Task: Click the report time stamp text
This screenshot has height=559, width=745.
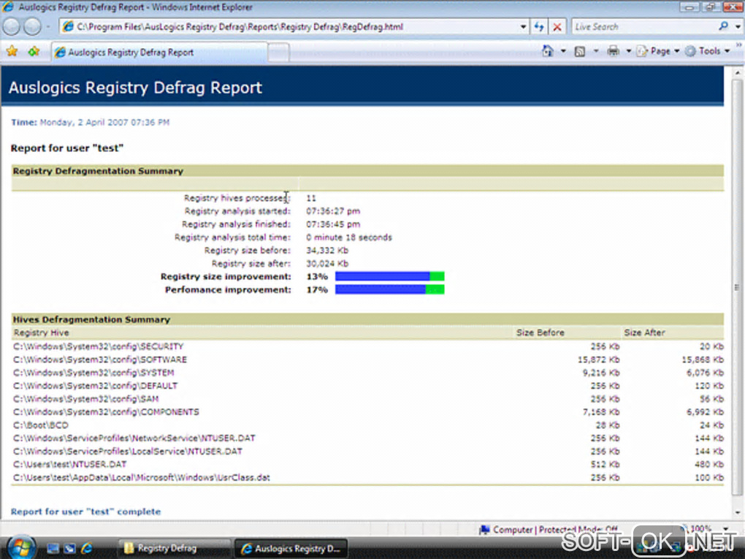Action: click(90, 122)
